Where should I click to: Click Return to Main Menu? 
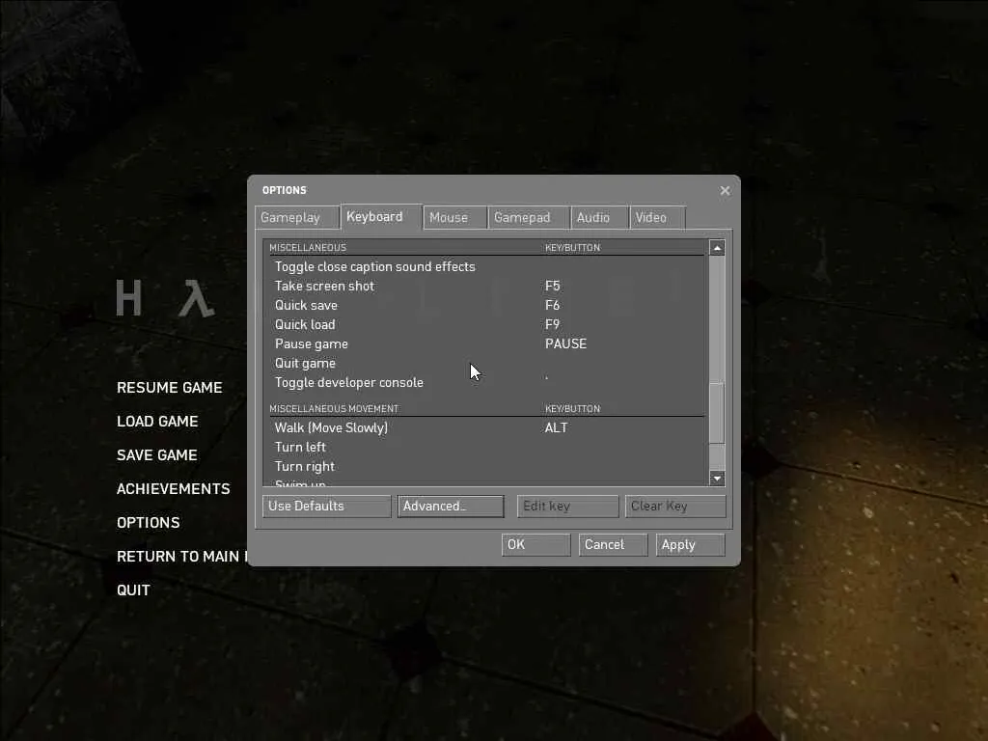coord(182,557)
